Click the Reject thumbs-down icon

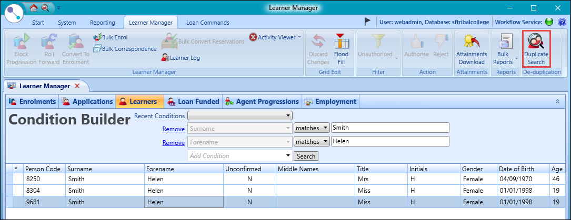click(441, 41)
